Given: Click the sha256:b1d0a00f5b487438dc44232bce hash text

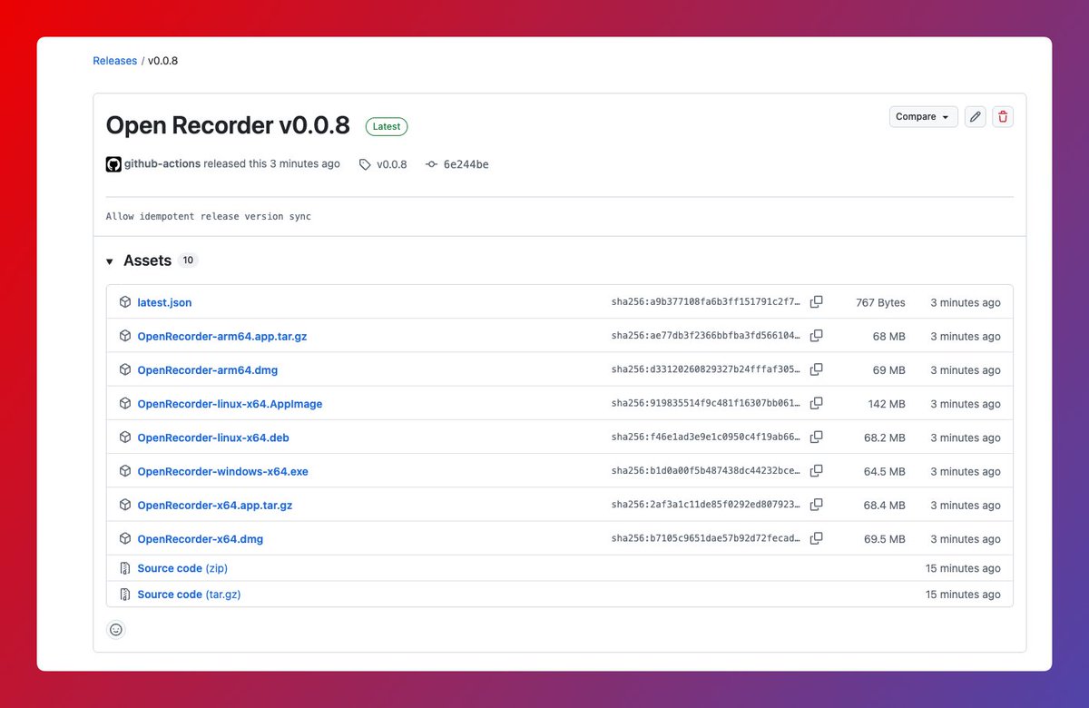Looking at the screenshot, I should [x=706, y=471].
